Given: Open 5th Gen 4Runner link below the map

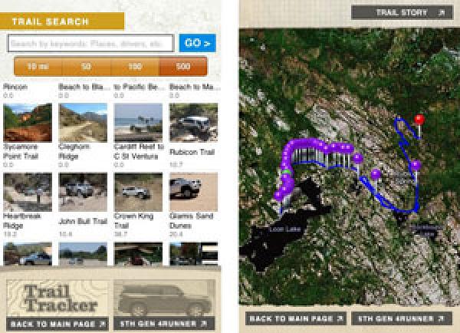Looking at the screenshot, I should (x=402, y=318).
